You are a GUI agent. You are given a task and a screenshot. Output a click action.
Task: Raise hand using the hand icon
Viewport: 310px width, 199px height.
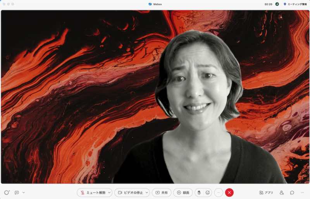tap(199, 192)
